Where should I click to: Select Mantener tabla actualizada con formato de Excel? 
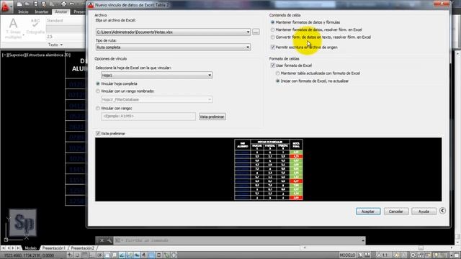point(318,73)
